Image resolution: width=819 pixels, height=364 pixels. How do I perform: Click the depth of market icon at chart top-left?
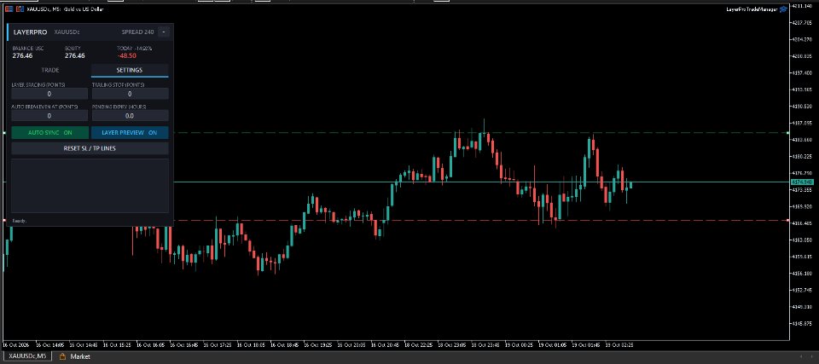[x=9, y=9]
